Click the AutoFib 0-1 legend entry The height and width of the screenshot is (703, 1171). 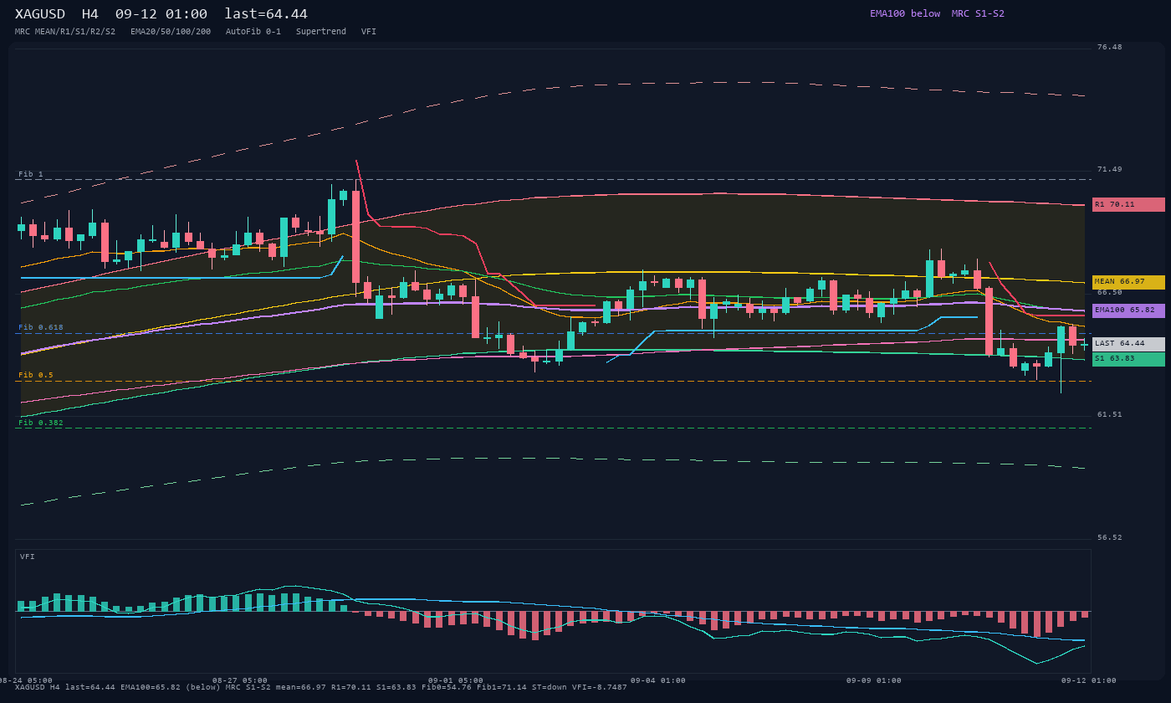(x=253, y=32)
